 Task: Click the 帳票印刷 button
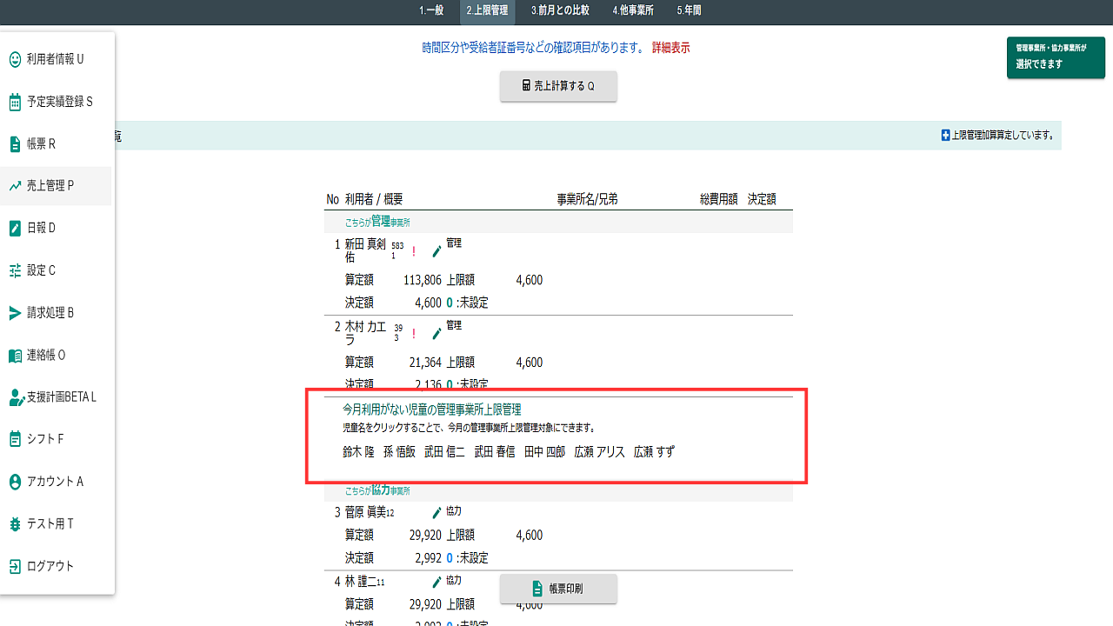pyautogui.click(x=558, y=589)
